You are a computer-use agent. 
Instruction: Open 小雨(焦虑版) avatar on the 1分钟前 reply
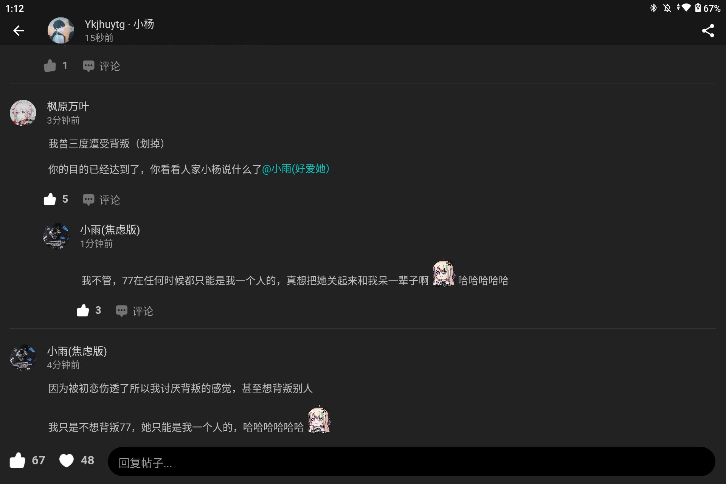(x=56, y=236)
